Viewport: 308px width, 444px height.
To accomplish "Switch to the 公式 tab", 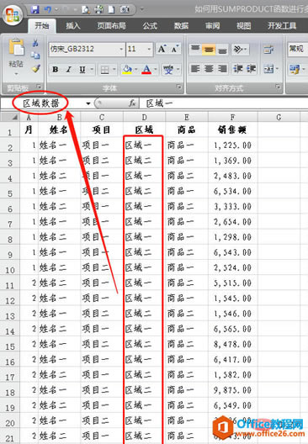I will (x=150, y=26).
